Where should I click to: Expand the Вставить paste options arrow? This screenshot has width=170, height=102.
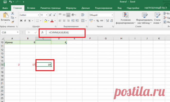(x=5, y=23)
